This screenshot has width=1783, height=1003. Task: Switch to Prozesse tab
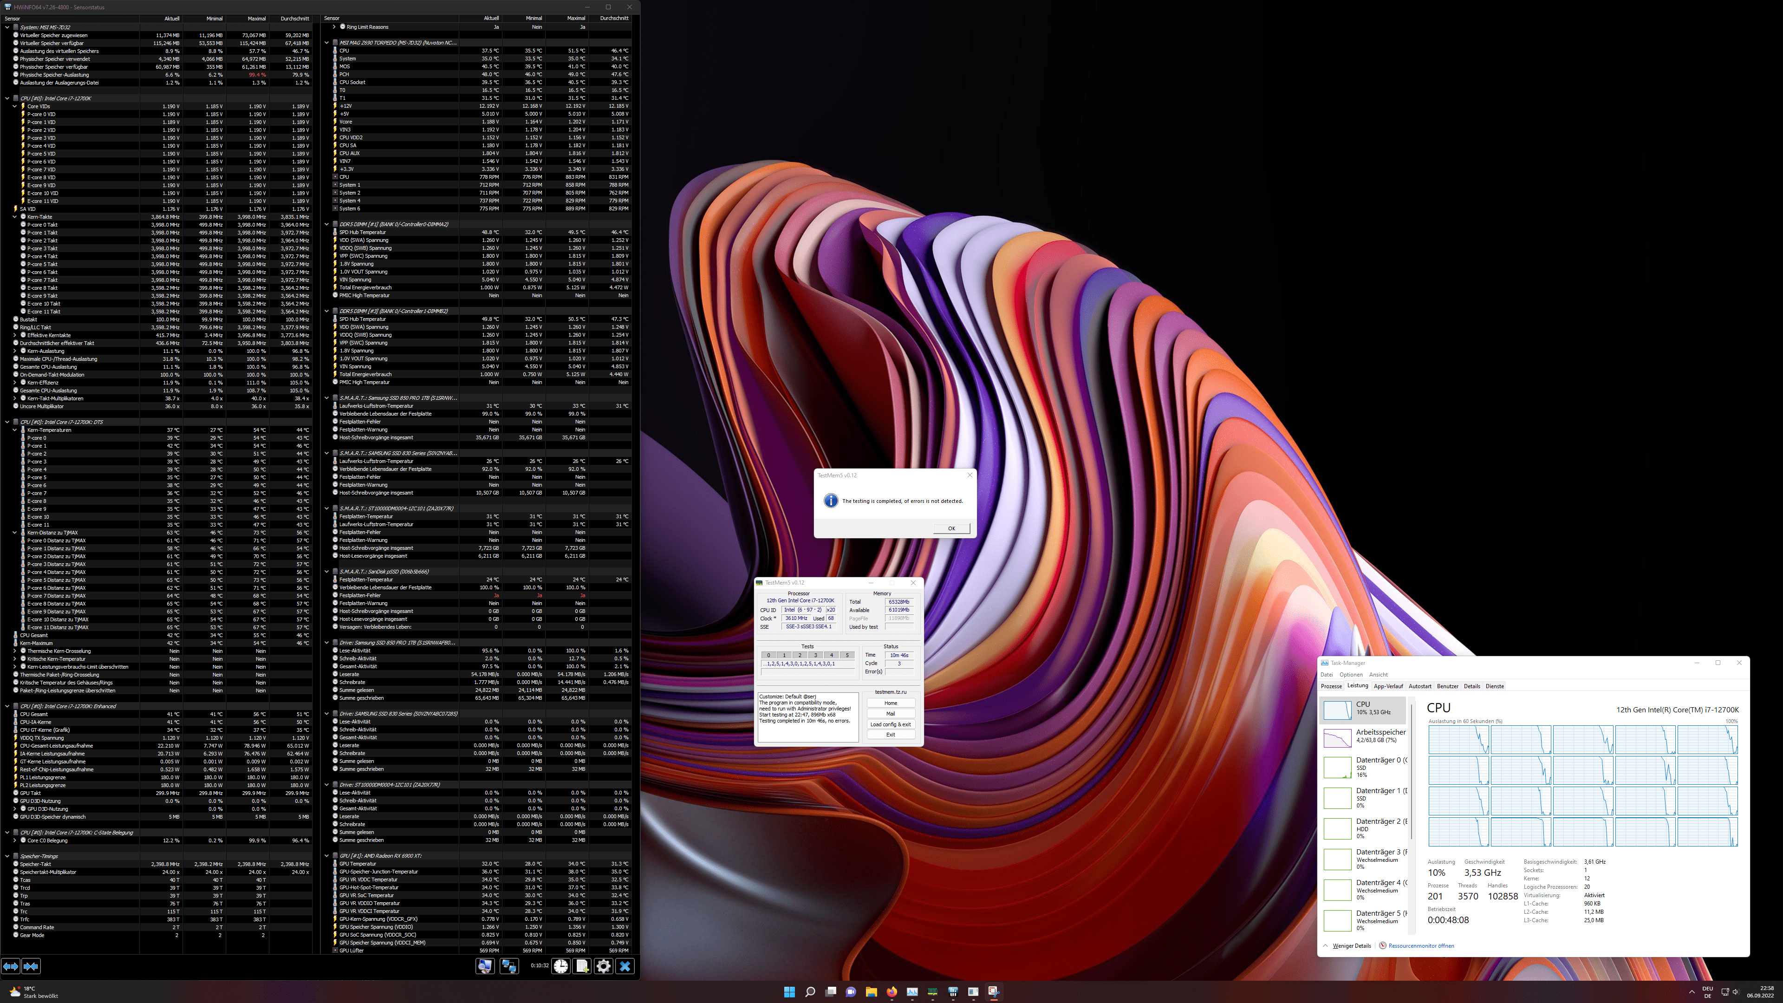[x=1331, y=687]
